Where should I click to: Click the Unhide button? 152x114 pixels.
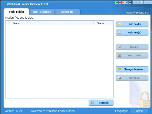pos(132,47)
